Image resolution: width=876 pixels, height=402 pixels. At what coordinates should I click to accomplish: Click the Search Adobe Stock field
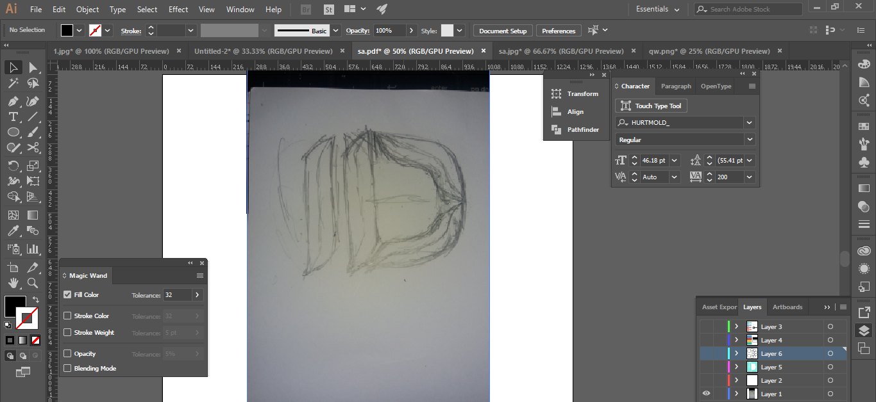750,10
